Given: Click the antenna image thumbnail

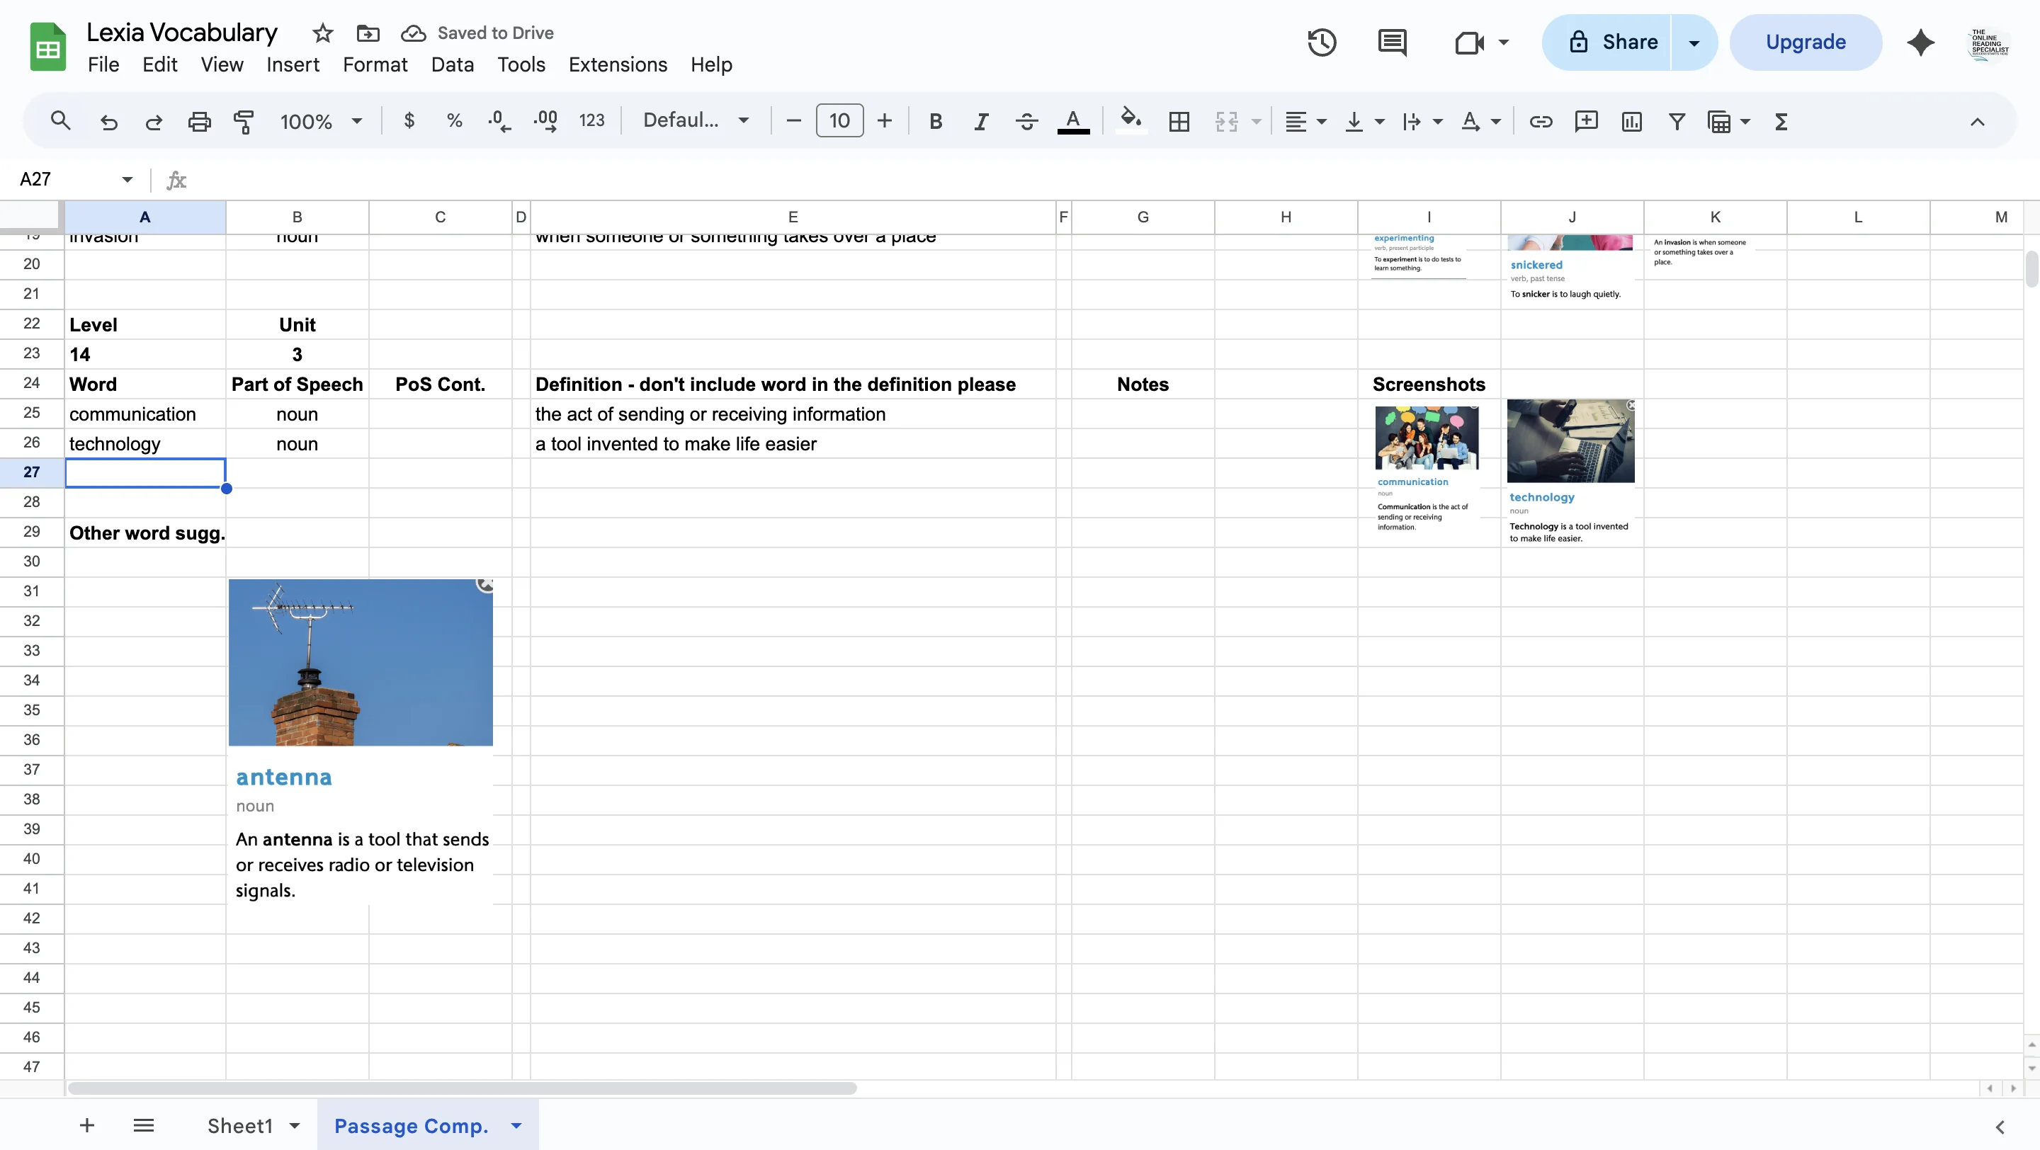Looking at the screenshot, I should point(361,663).
